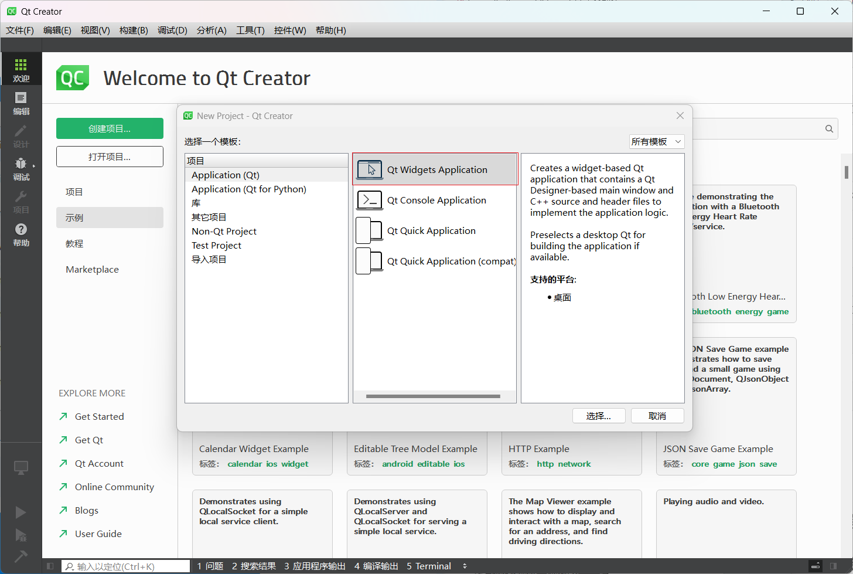Screen dimensions: 853x574
Task: Select the 导入项目 category
Action: click(x=267, y=259)
